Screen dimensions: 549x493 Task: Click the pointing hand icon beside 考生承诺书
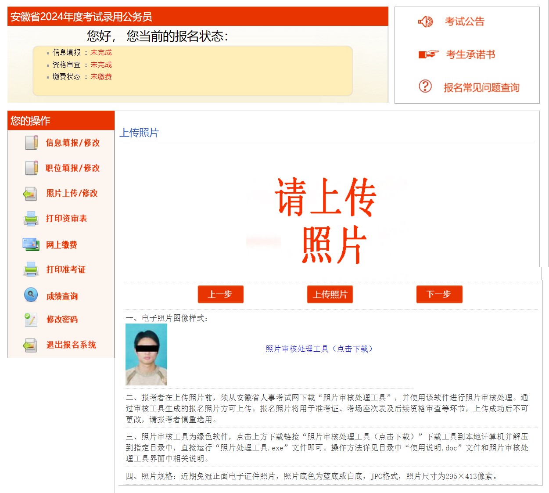(428, 54)
